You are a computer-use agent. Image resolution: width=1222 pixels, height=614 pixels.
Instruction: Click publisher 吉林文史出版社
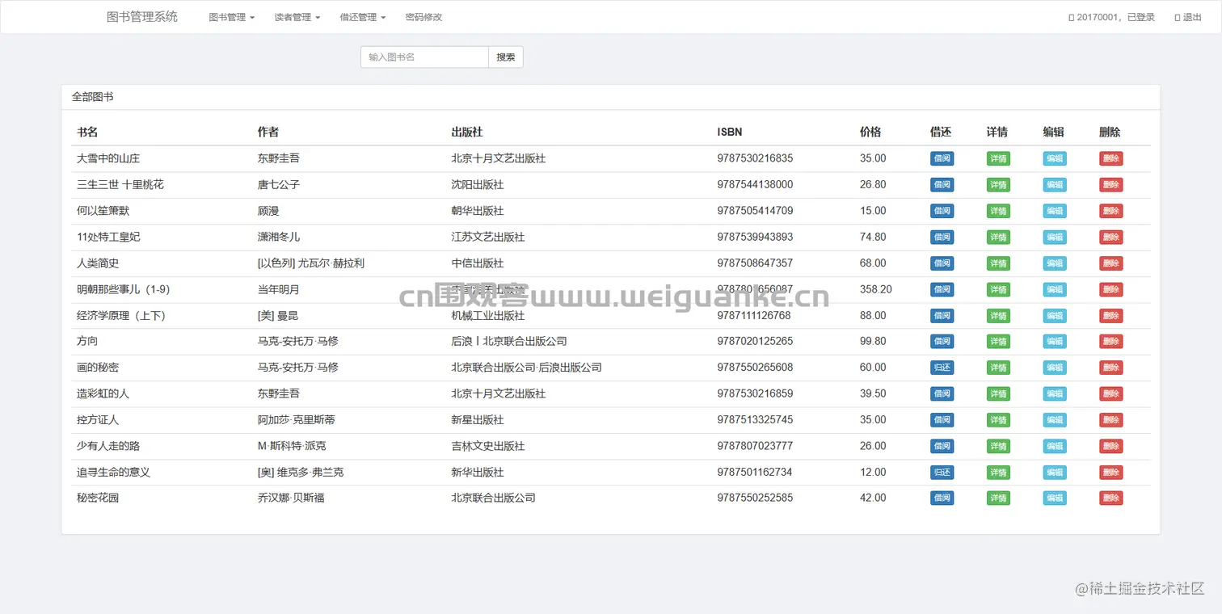coord(488,446)
